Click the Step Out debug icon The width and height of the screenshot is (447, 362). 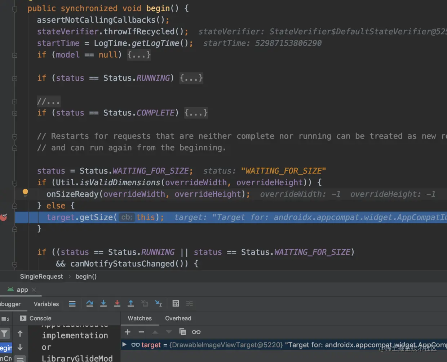point(131,304)
